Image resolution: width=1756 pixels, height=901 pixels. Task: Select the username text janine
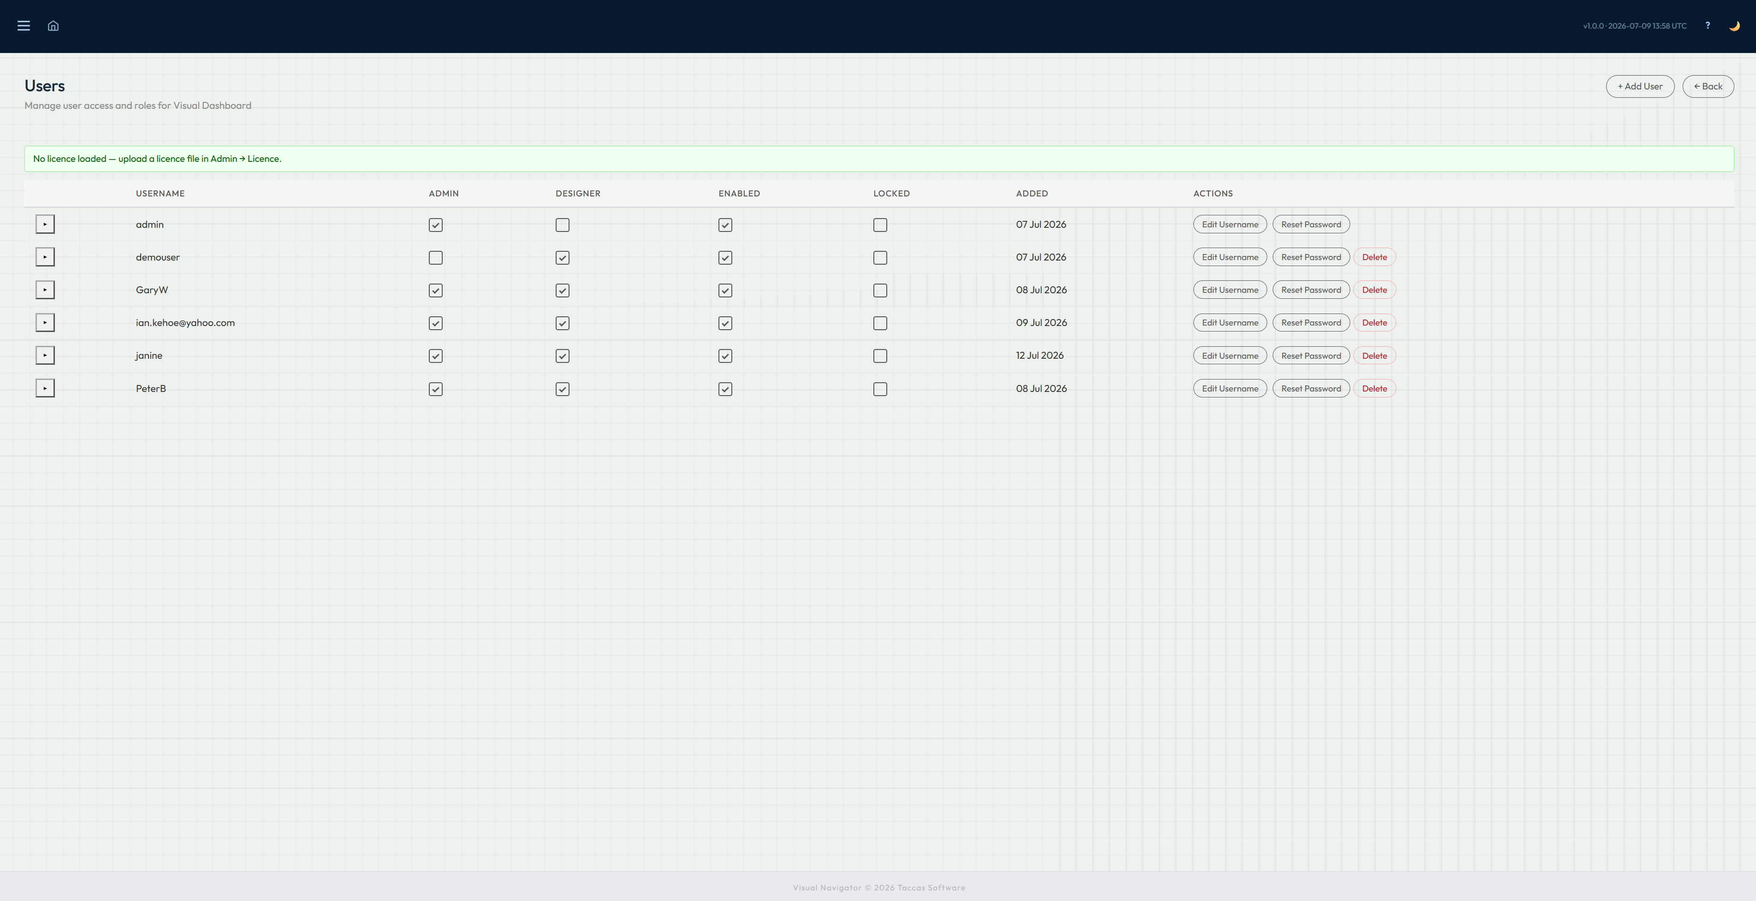(x=148, y=356)
